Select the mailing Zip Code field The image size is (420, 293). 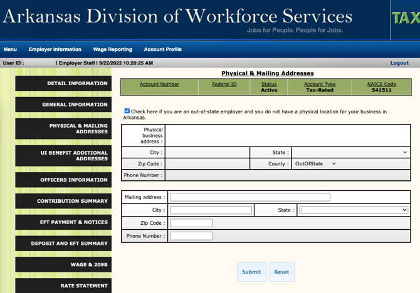(191, 223)
